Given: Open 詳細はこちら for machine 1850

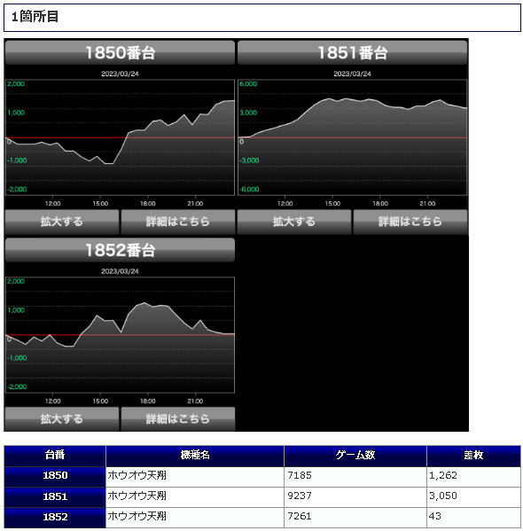Looking at the screenshot, I should (x=178, y=222).
